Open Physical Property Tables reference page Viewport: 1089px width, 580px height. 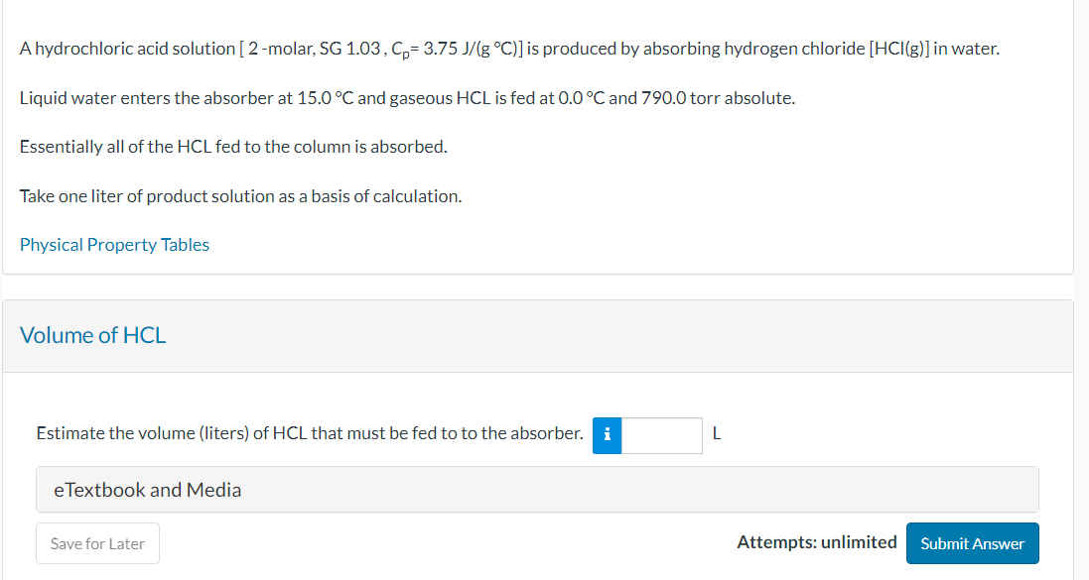pos(114,244)
